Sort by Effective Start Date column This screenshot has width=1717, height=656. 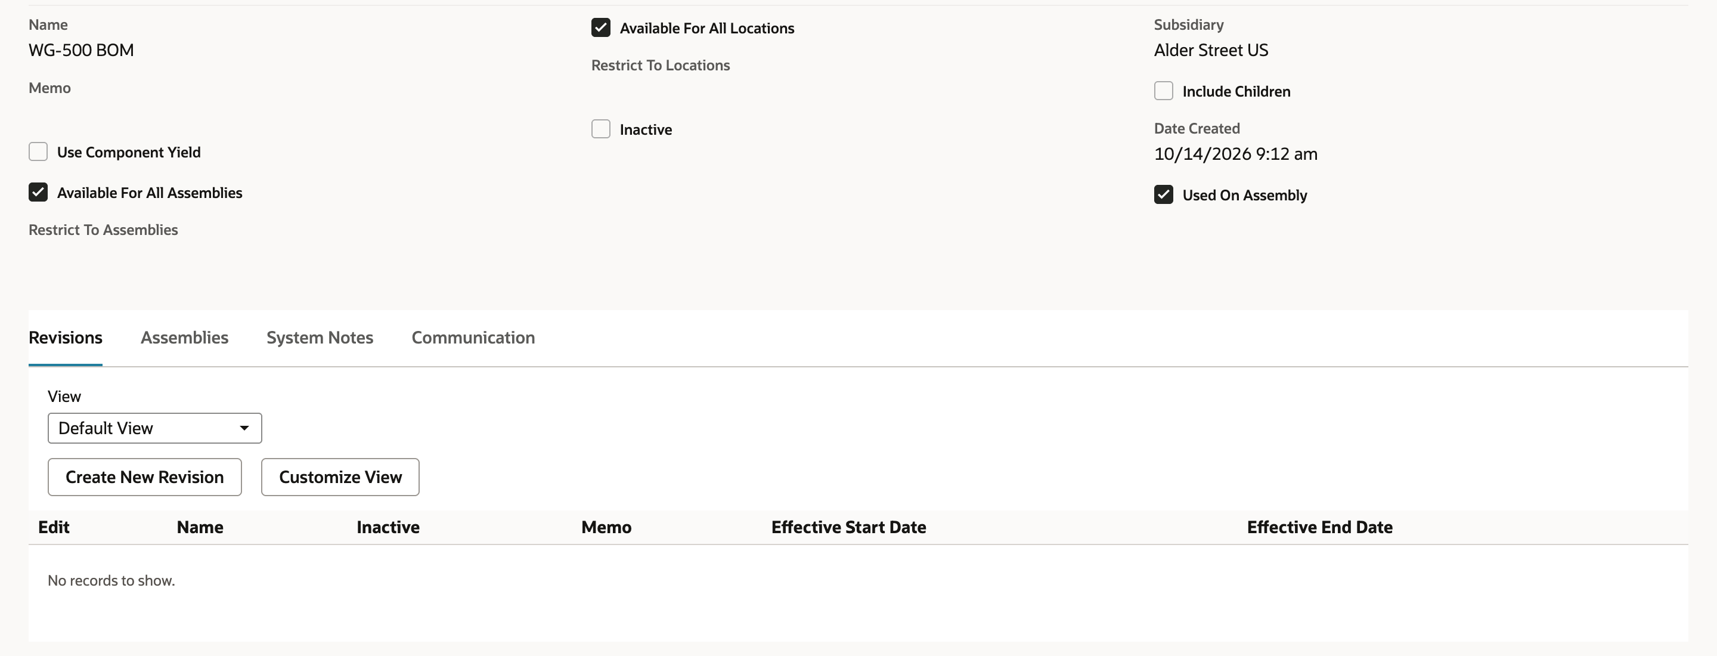[x=848, y=527]
